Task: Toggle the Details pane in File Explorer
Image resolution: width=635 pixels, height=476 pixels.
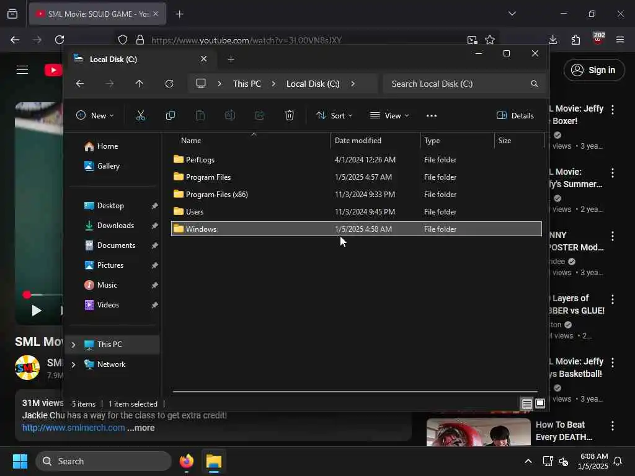Action: (515, 116)
